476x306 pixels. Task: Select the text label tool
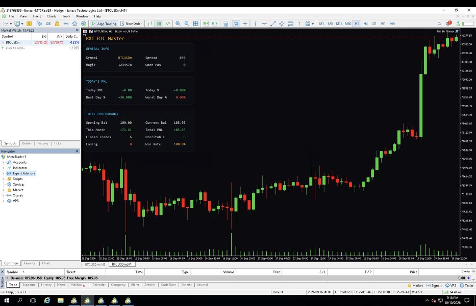(299, 23)
